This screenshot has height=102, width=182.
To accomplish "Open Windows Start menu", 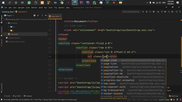I will click(3, 3).
